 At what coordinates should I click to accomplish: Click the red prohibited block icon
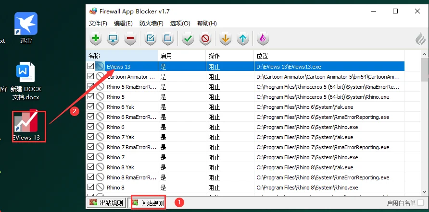[x=205, y=38]
